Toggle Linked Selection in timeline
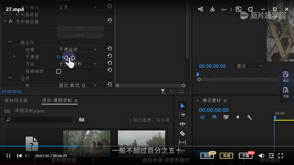 pos(226,117)
